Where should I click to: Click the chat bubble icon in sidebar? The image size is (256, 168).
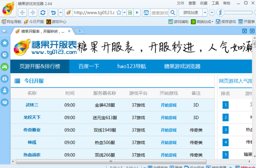point(4,103)
